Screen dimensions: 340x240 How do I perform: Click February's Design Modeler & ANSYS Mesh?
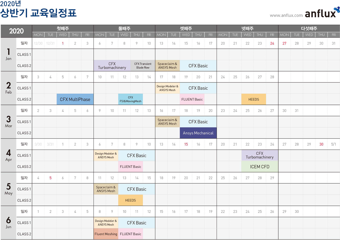point(167,88)
